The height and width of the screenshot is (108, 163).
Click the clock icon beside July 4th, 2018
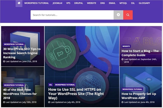(x=49, y=102)
